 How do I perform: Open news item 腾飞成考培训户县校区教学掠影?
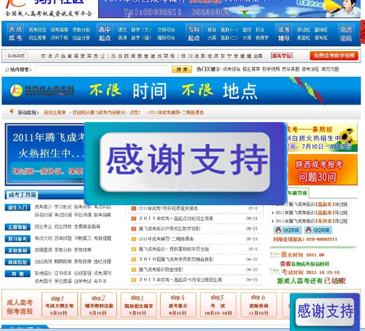170,229
